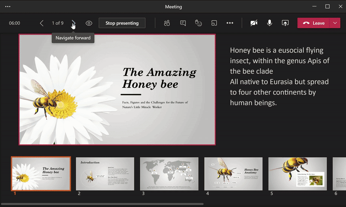Go back to the previous slide

click(42, 23)
